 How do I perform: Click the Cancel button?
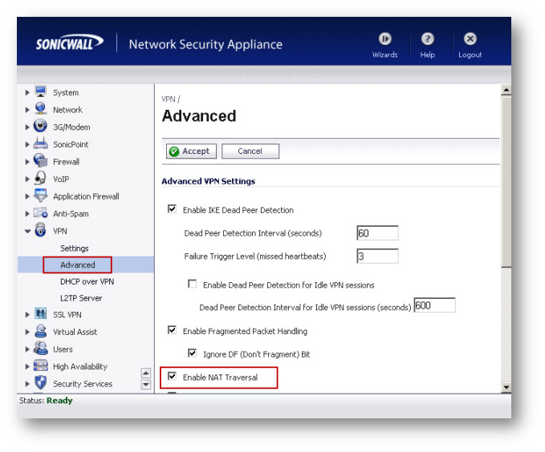(250, 151)
